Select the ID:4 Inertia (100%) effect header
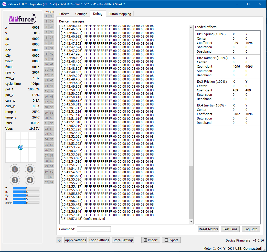Screen dimensions: 267x252 [211, 105]
